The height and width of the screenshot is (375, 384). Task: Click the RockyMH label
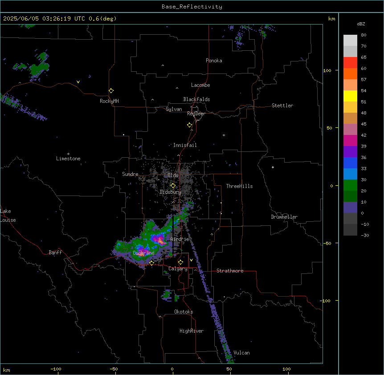tap(109, 101)
